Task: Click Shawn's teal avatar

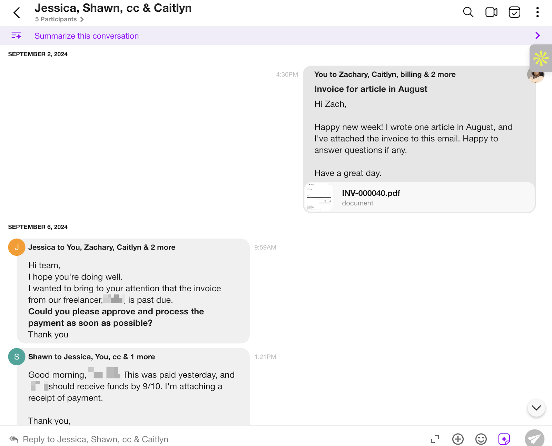Action: click(x=17, y=357)
